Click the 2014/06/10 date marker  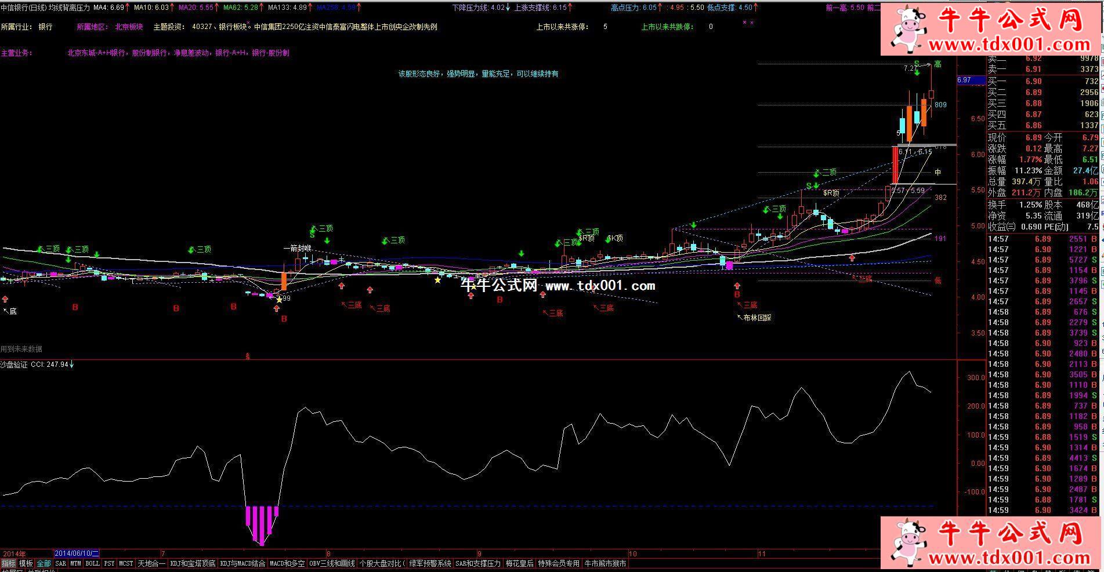pos(77,553)
